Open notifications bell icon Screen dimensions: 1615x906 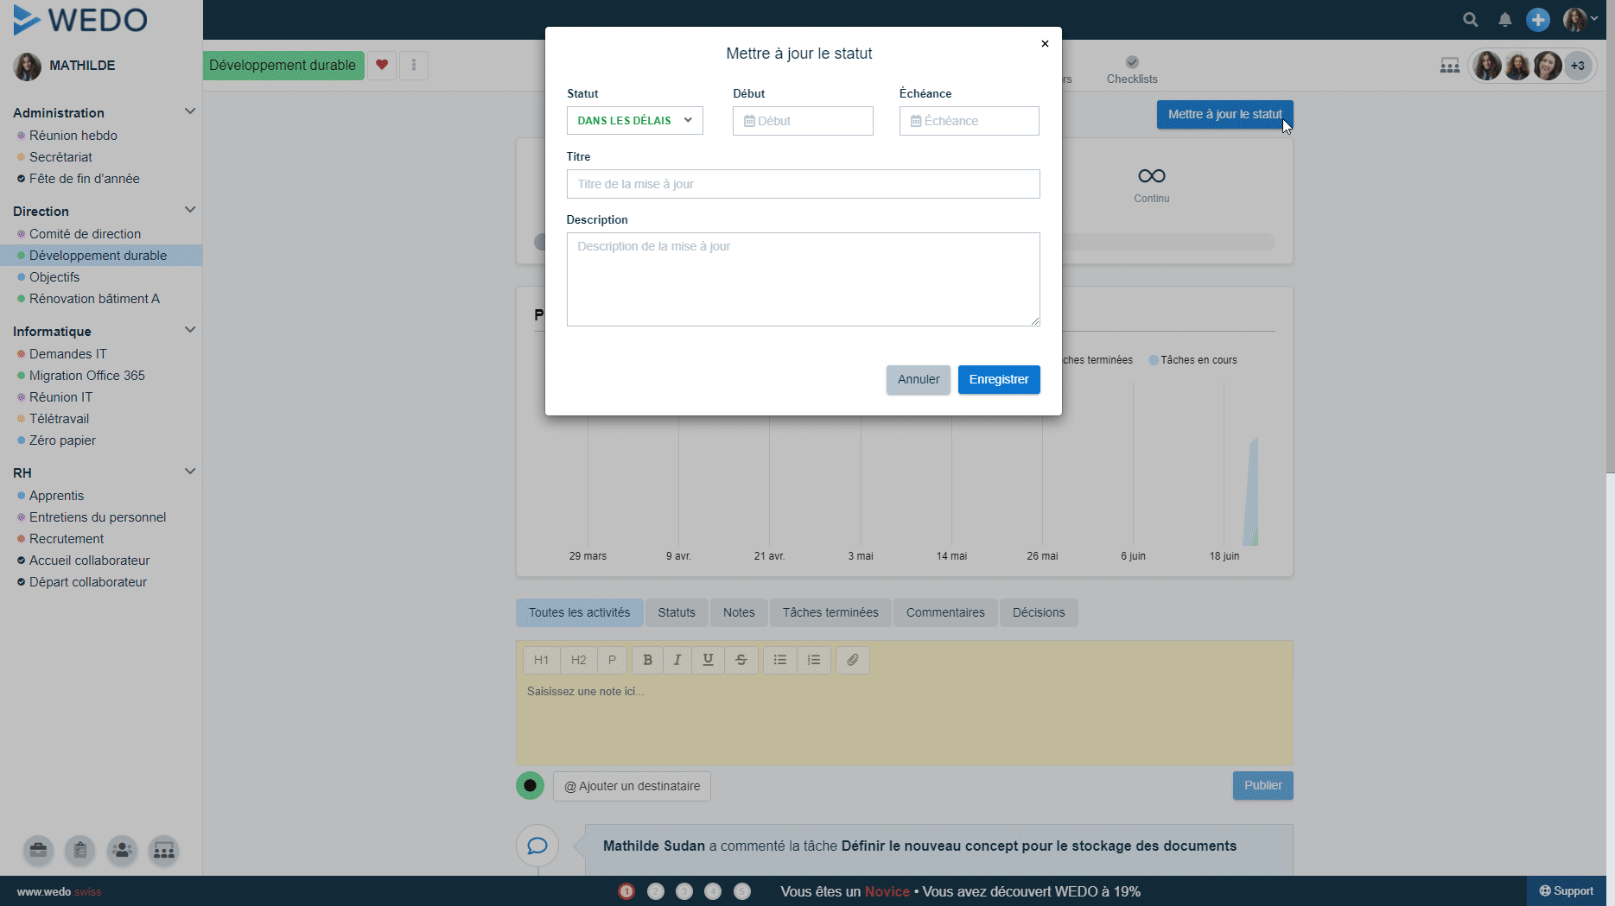[1504, 20]
